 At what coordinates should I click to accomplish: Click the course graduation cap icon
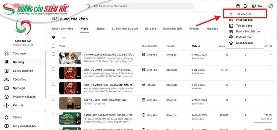click(x=231, y=43)
